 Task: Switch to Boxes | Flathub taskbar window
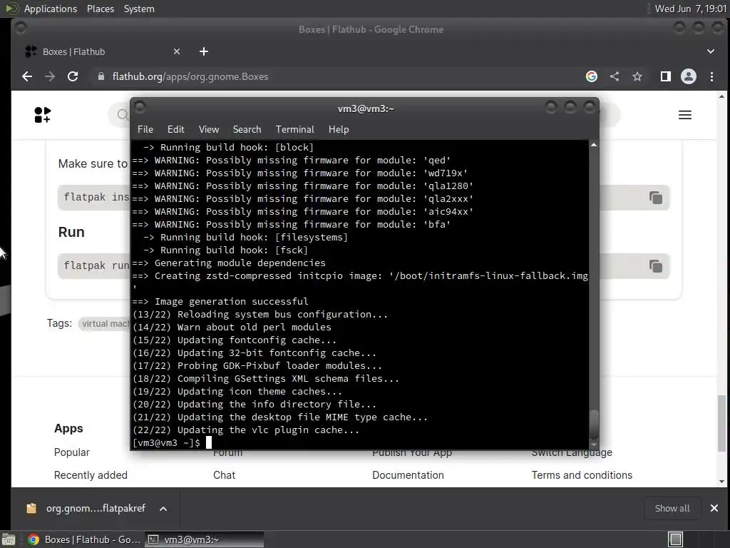coord(84,539)
